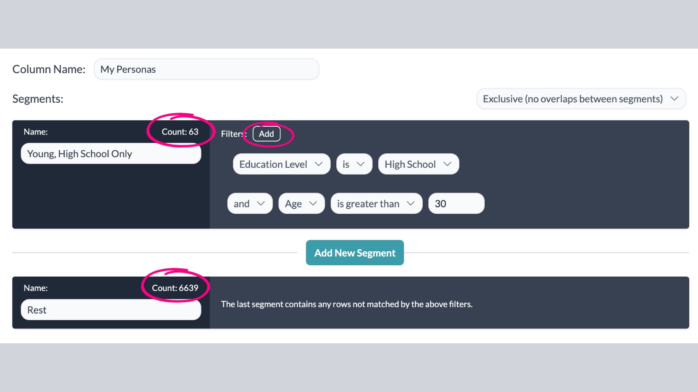Open the Exclusive segments overlap mode dropdown
Viewport: 698px width, 392px height.
(580, 98)
